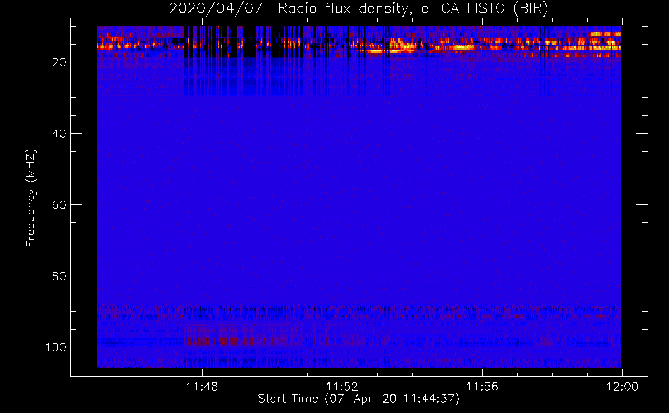
Task: Click the 12:00 time tick label
Action: (x=622, y=387)
